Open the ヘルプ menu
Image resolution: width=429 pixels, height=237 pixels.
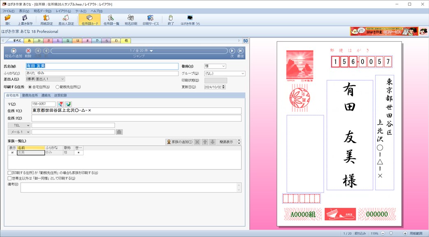click(97, 11)
